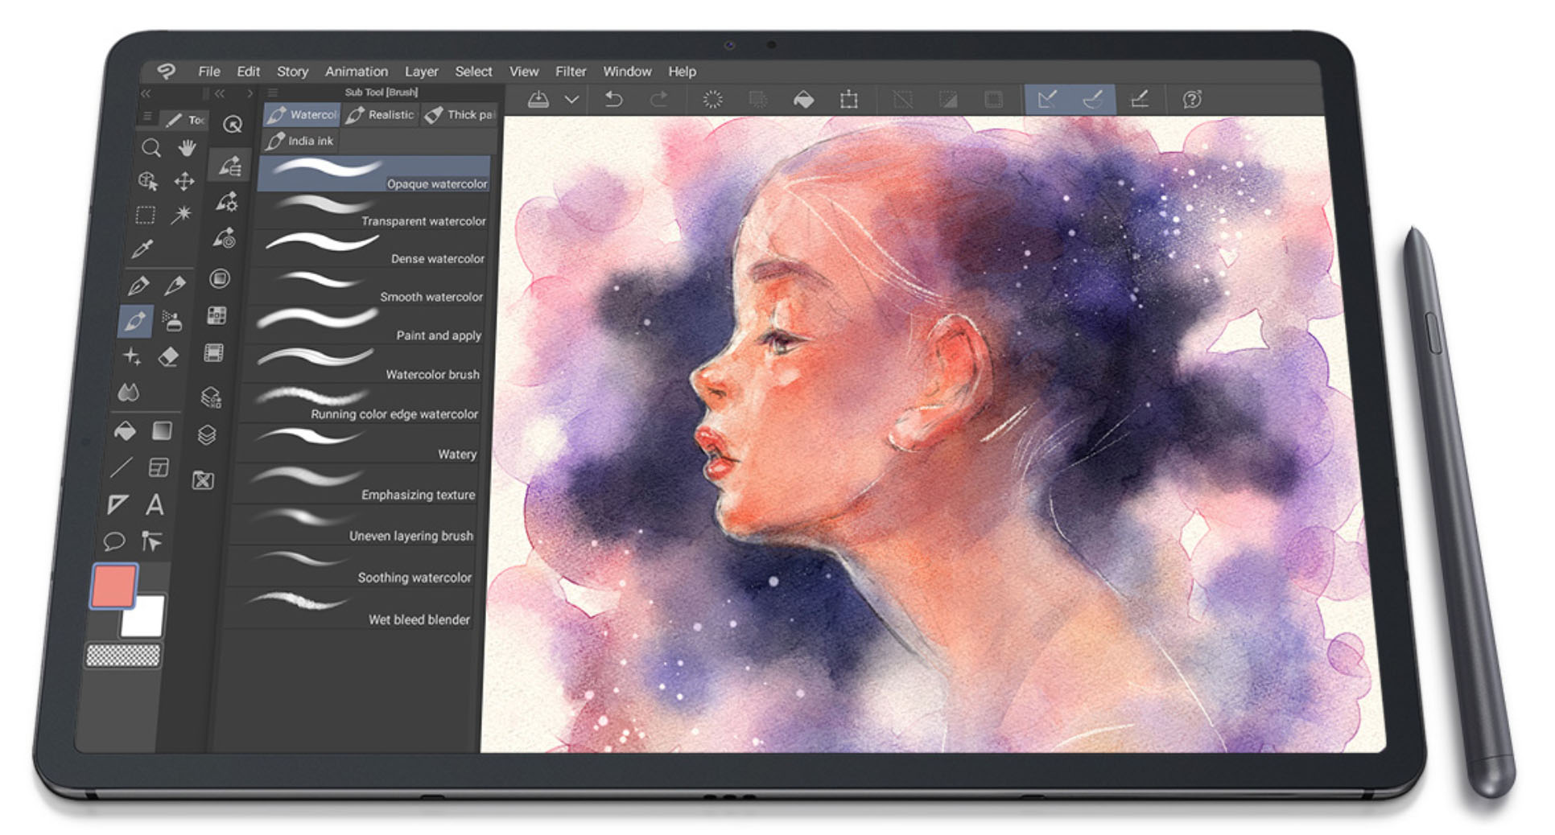This screenshot has width=1555, height=835.
Task: Open the Quick Access panel icon
Action: pos(233,124)
